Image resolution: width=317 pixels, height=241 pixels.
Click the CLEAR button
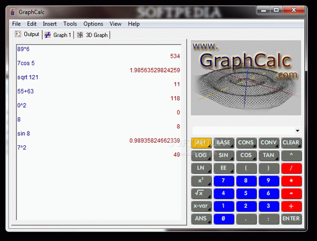click(x=291, y=143)
